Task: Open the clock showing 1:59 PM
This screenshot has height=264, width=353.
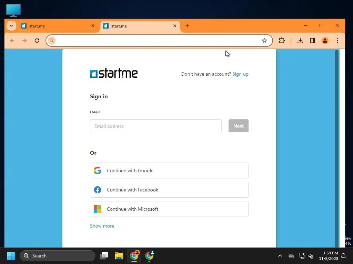Action: tap(329, 256)
